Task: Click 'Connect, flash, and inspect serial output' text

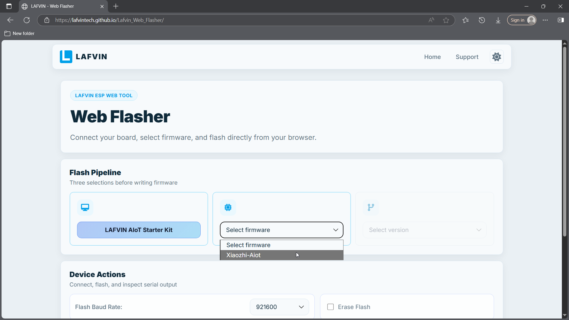Action: (123, 284)
